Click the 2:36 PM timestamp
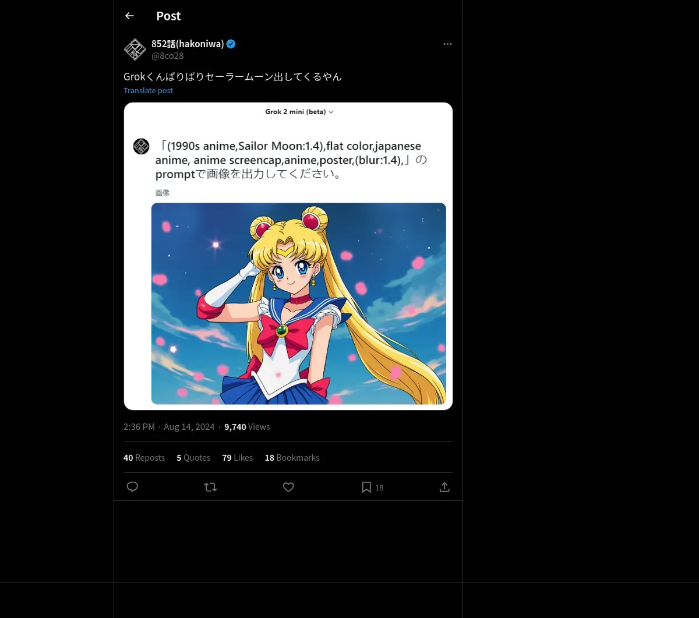This screenshot has width=699, height=618. point(139,427)
